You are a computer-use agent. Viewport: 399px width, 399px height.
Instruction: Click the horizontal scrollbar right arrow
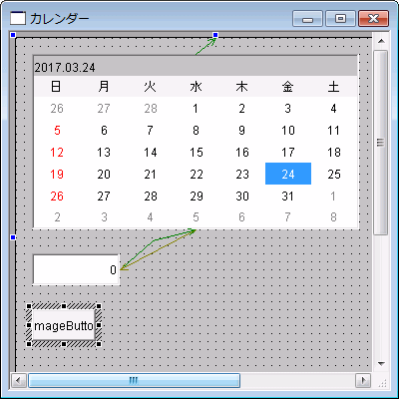(363, 380)
